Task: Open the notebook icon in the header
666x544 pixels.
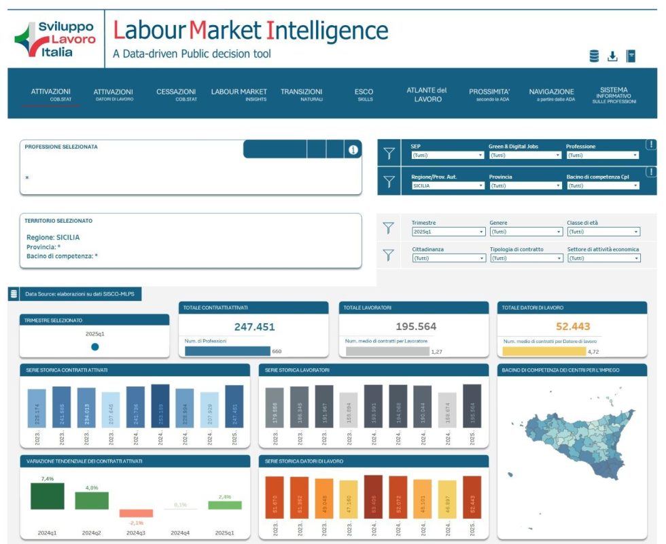Action: coord(631,56)
